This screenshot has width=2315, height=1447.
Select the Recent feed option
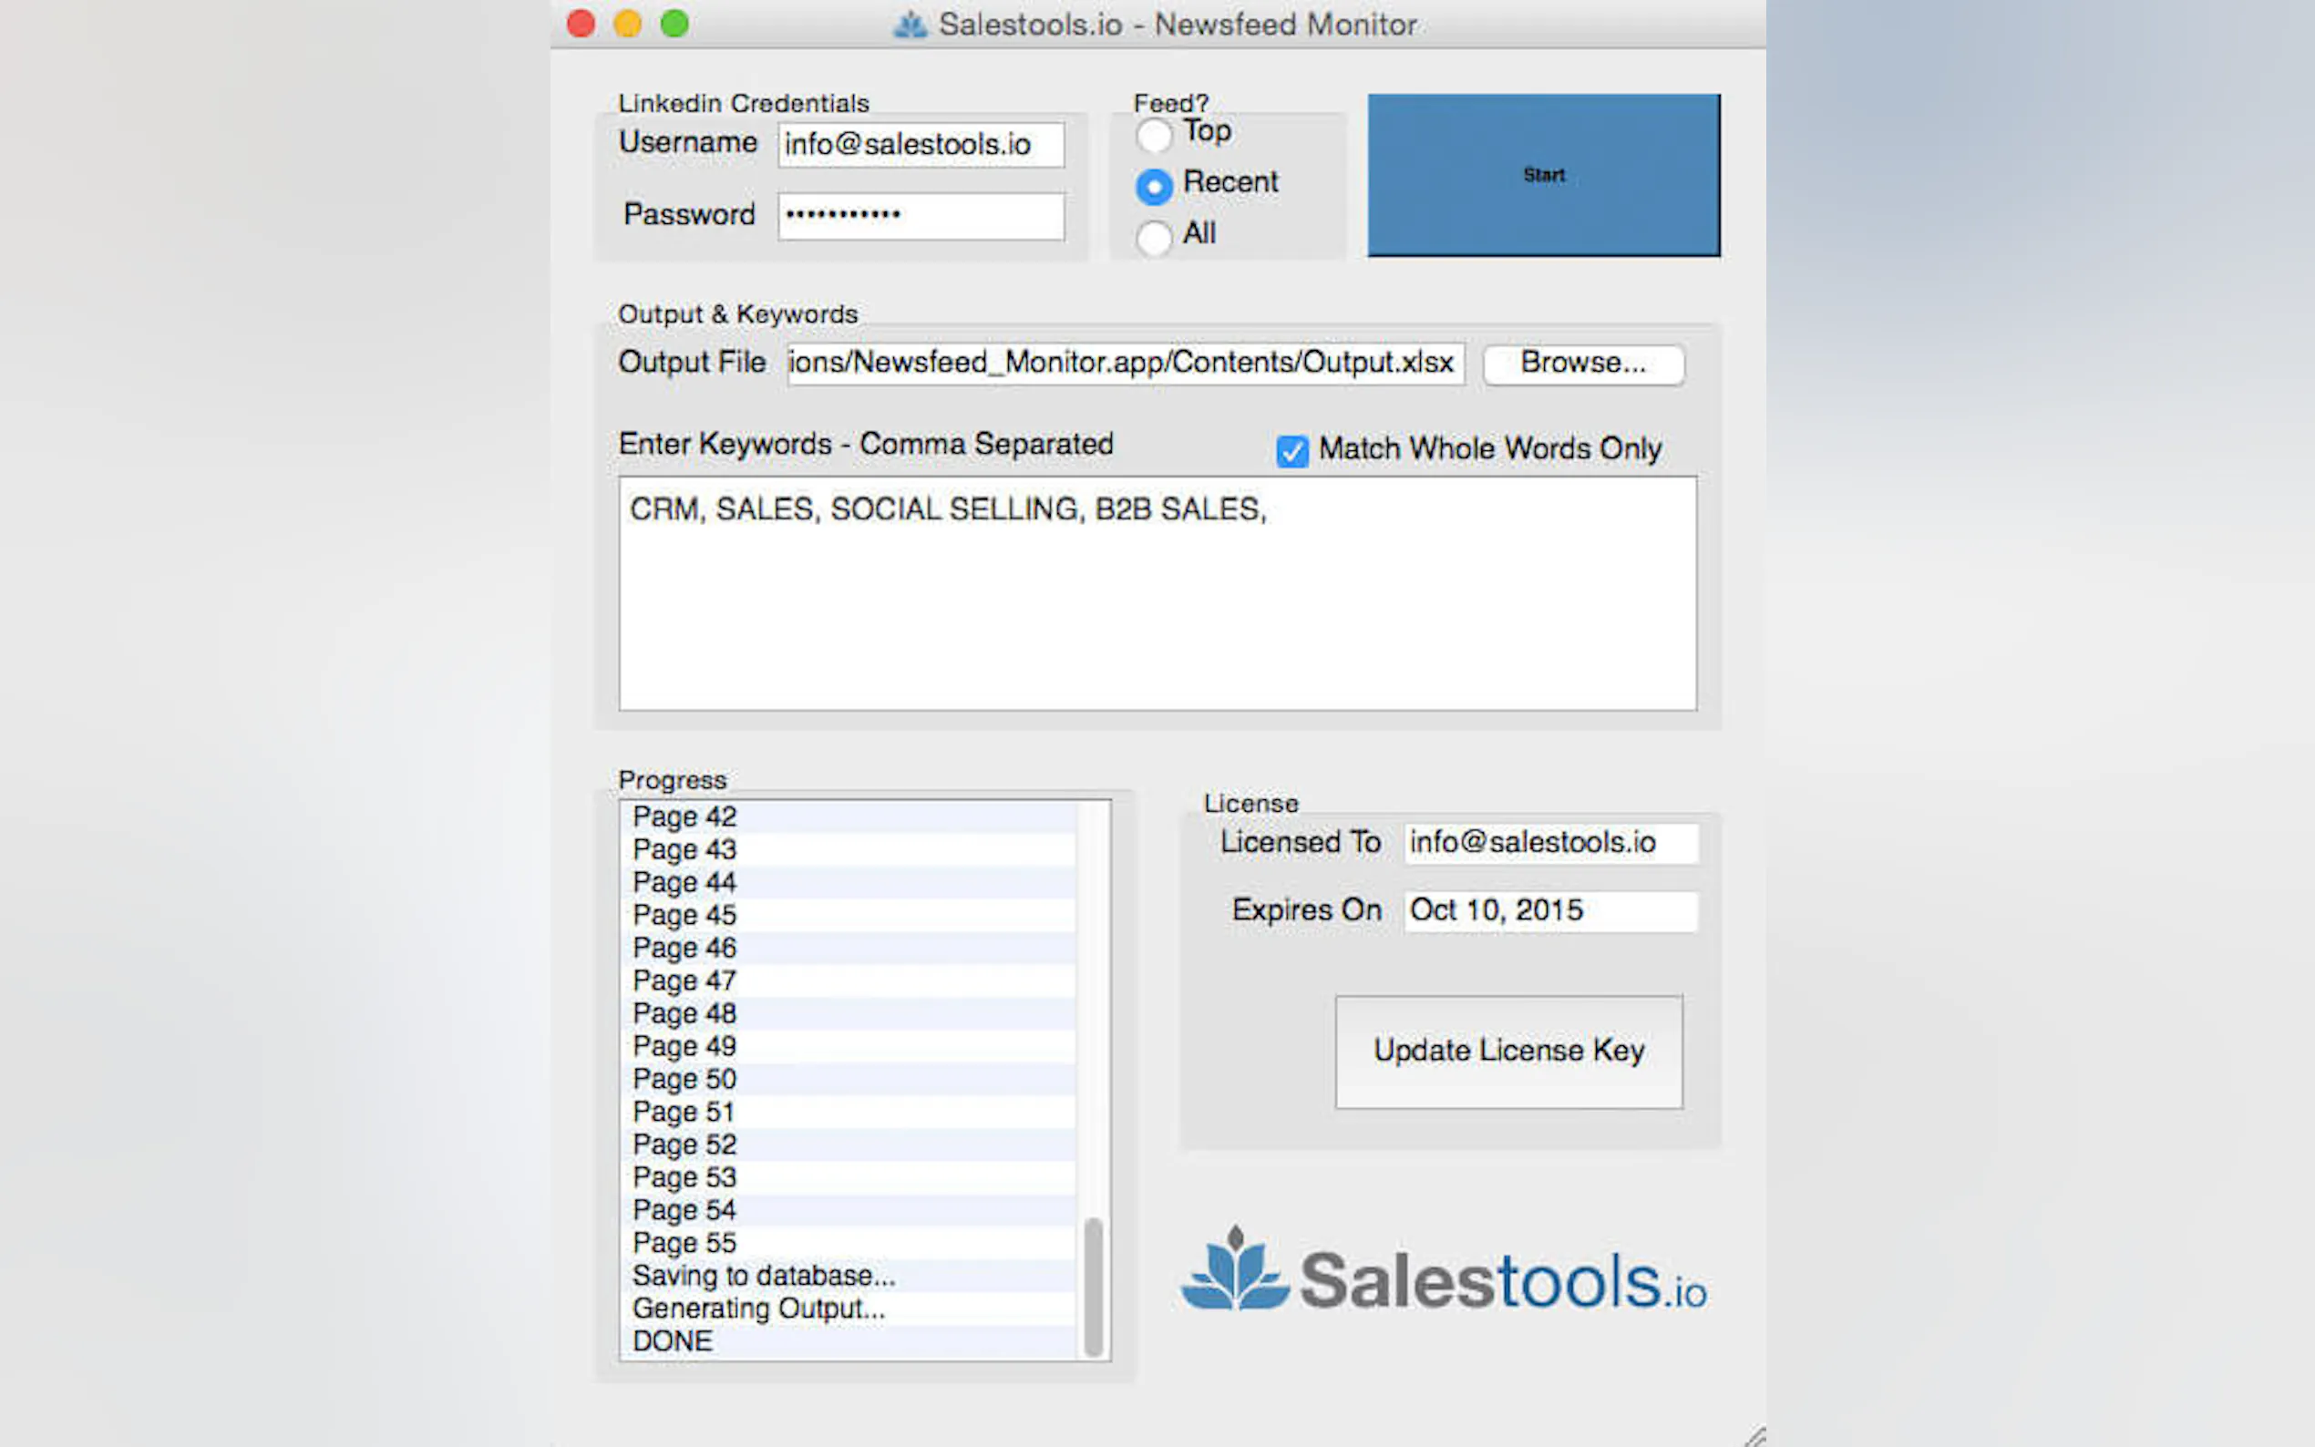pos(1154,187)
